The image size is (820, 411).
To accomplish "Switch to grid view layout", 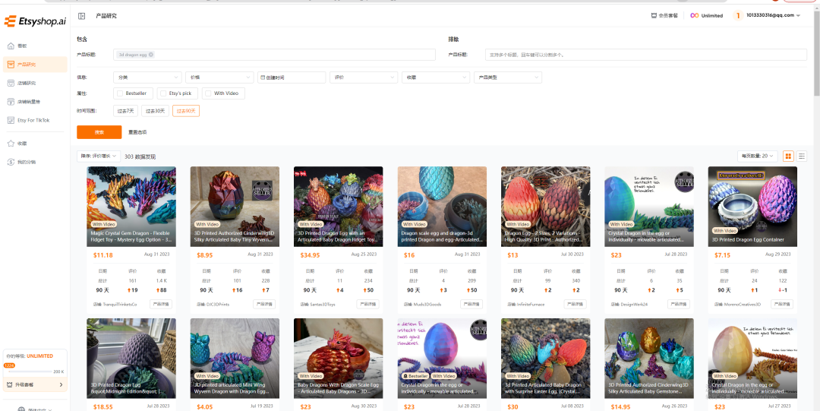I will pos(788,156).
